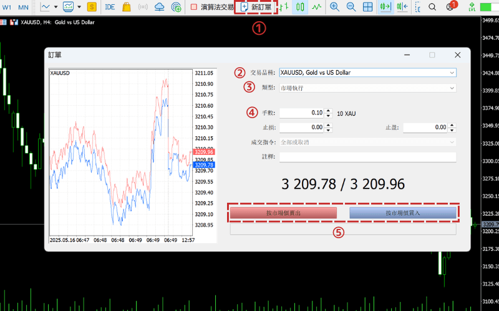Select bar chart display icon
The width and height of the screenshot is (499, 311).
tap(284, 7)
